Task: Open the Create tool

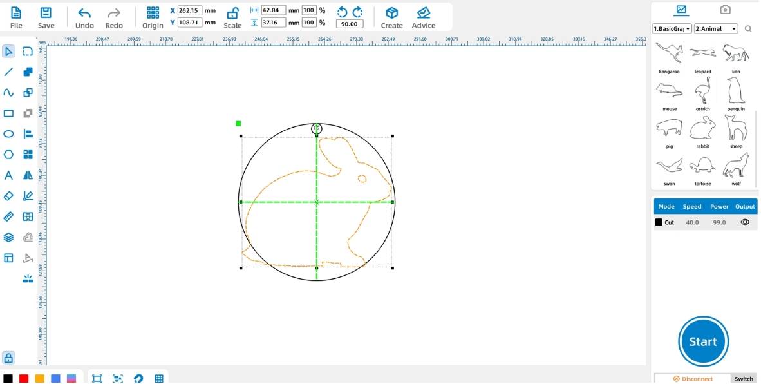Action: [x=391, y=18]
